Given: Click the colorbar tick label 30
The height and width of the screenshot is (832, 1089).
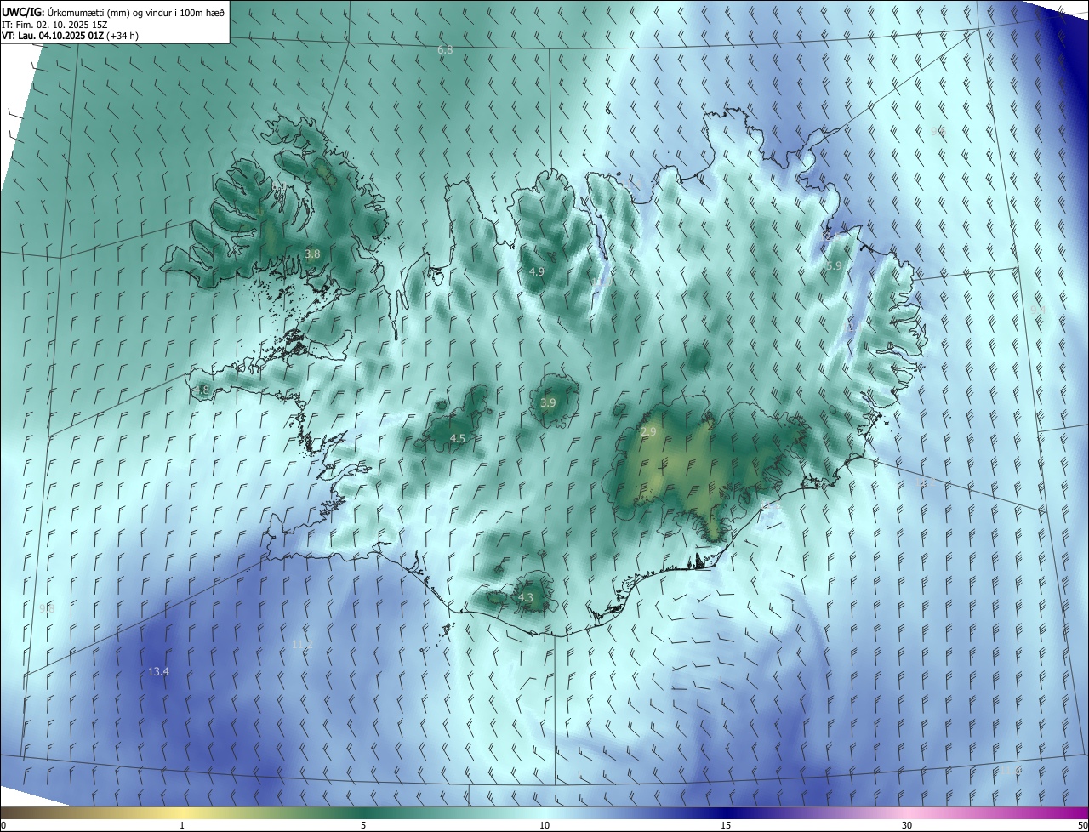Looking at the screenshot, I should coord(907,825).
